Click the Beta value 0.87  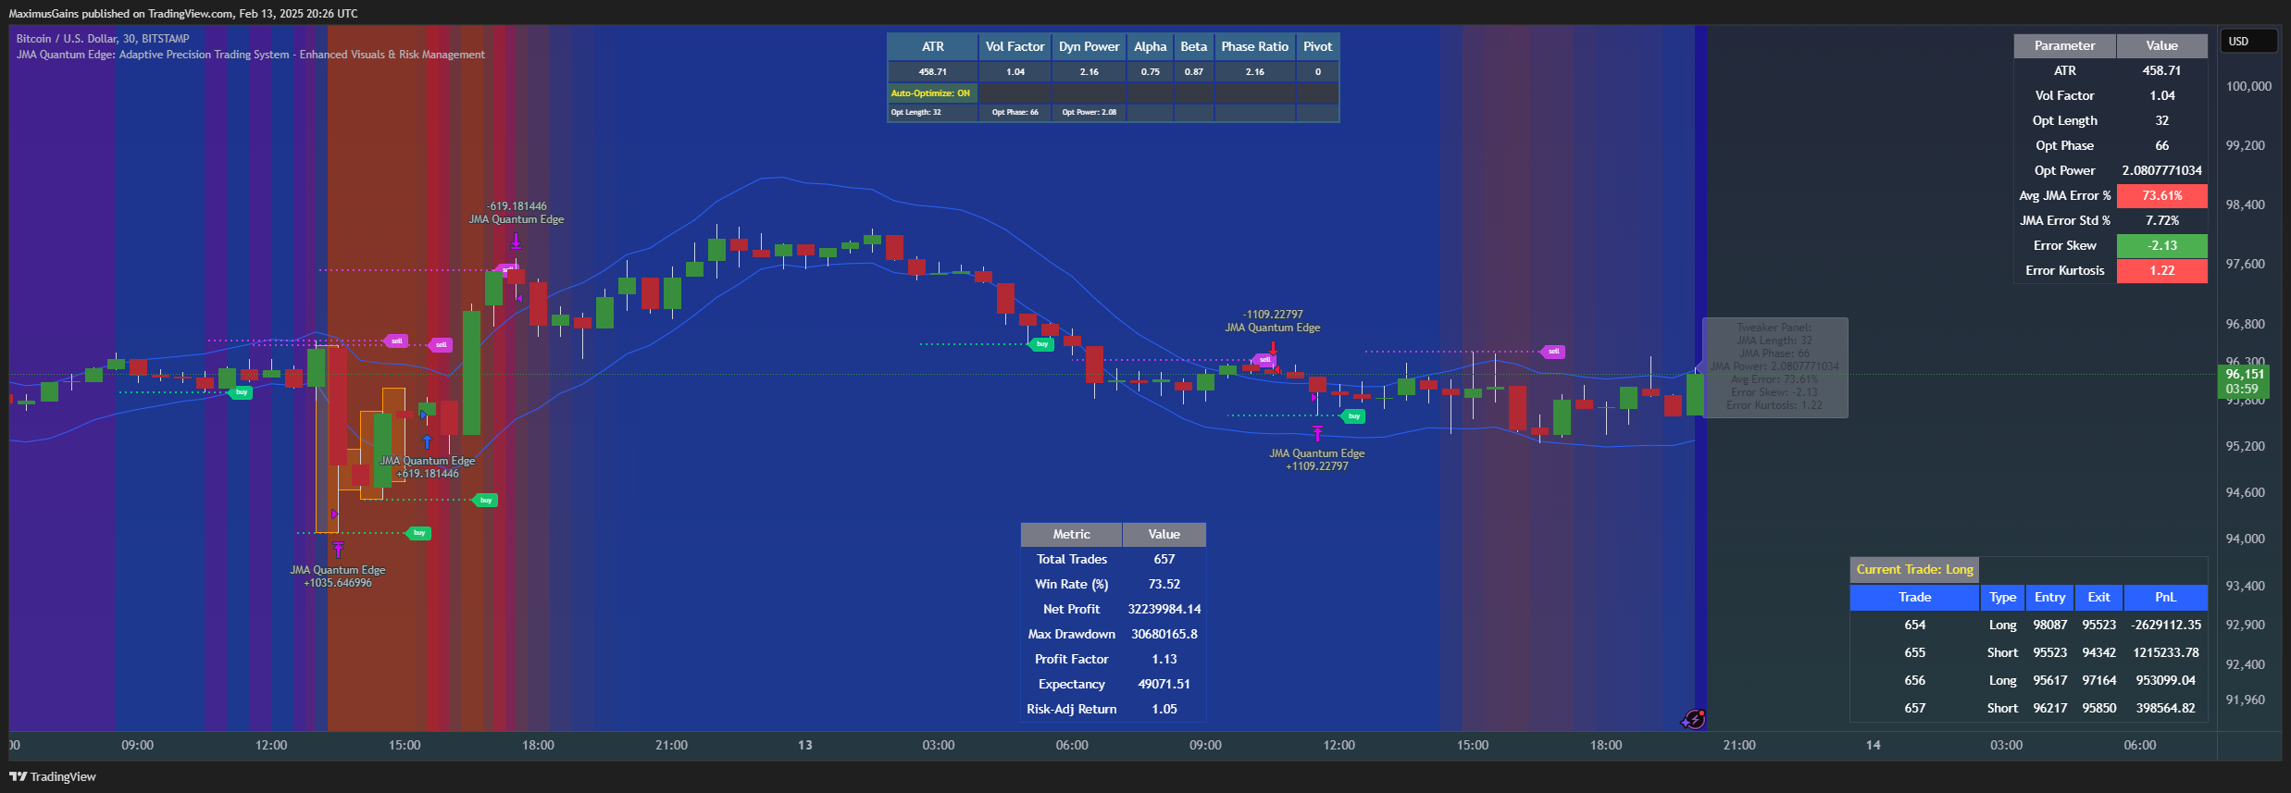point(1194,72)
